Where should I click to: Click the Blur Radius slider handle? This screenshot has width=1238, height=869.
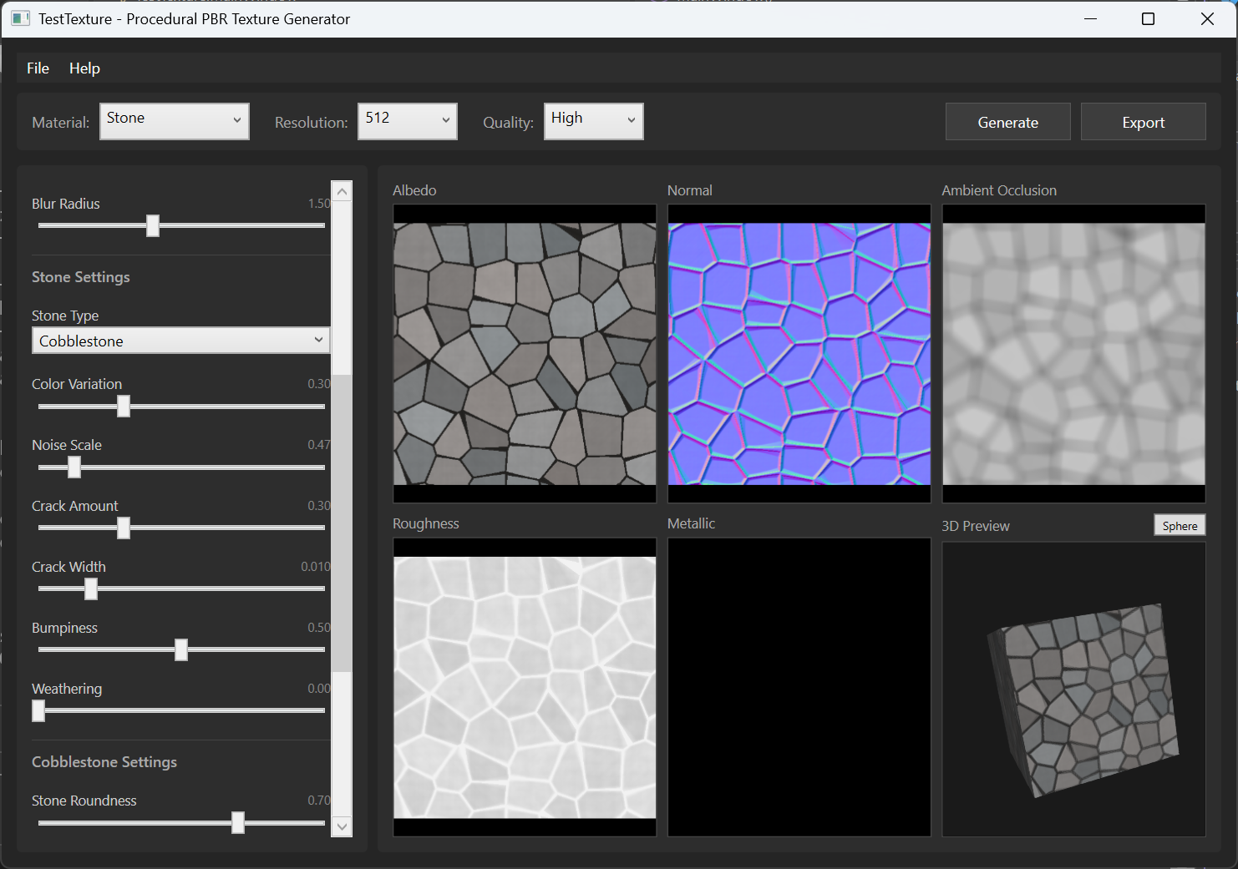pyautogui.click(x=153, y=225)
